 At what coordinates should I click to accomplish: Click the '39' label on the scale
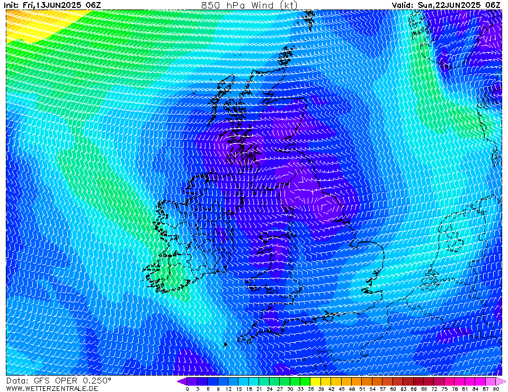[321, 389]
